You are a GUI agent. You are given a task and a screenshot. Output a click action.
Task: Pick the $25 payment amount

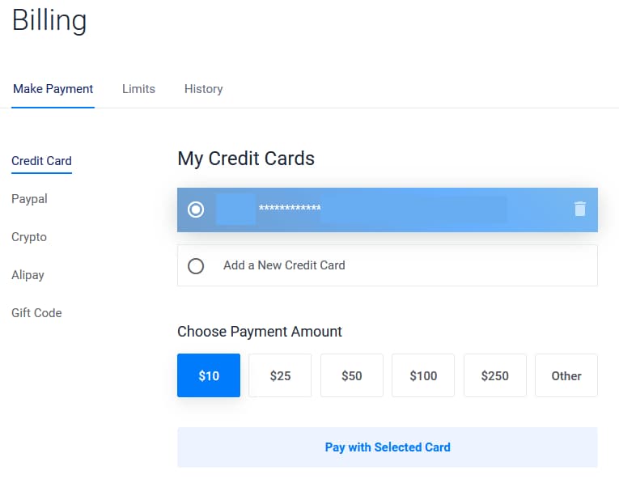click(x=280, y=375)
